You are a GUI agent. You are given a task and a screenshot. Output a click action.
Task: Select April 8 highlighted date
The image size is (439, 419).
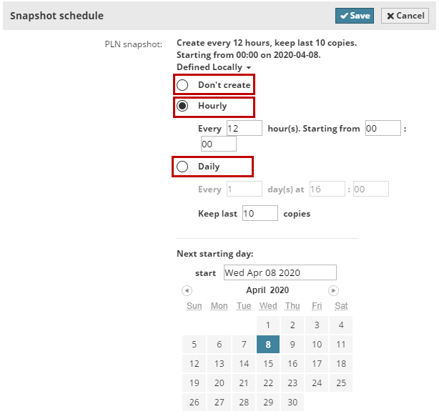tap(268, 344)
